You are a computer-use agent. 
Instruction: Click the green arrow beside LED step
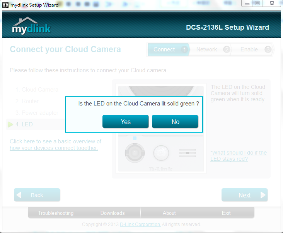pos(10,124)
